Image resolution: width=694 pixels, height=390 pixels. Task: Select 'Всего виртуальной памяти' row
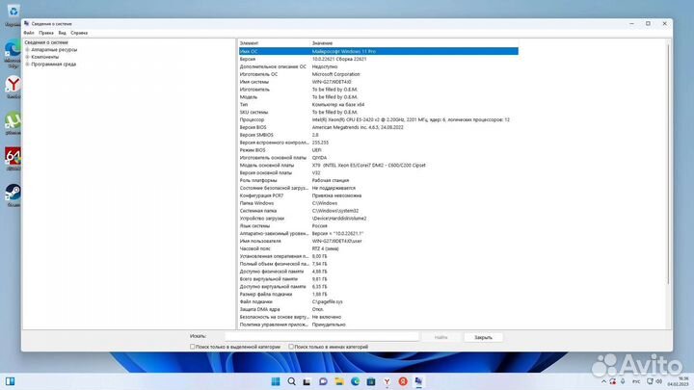tap(378, 279)
